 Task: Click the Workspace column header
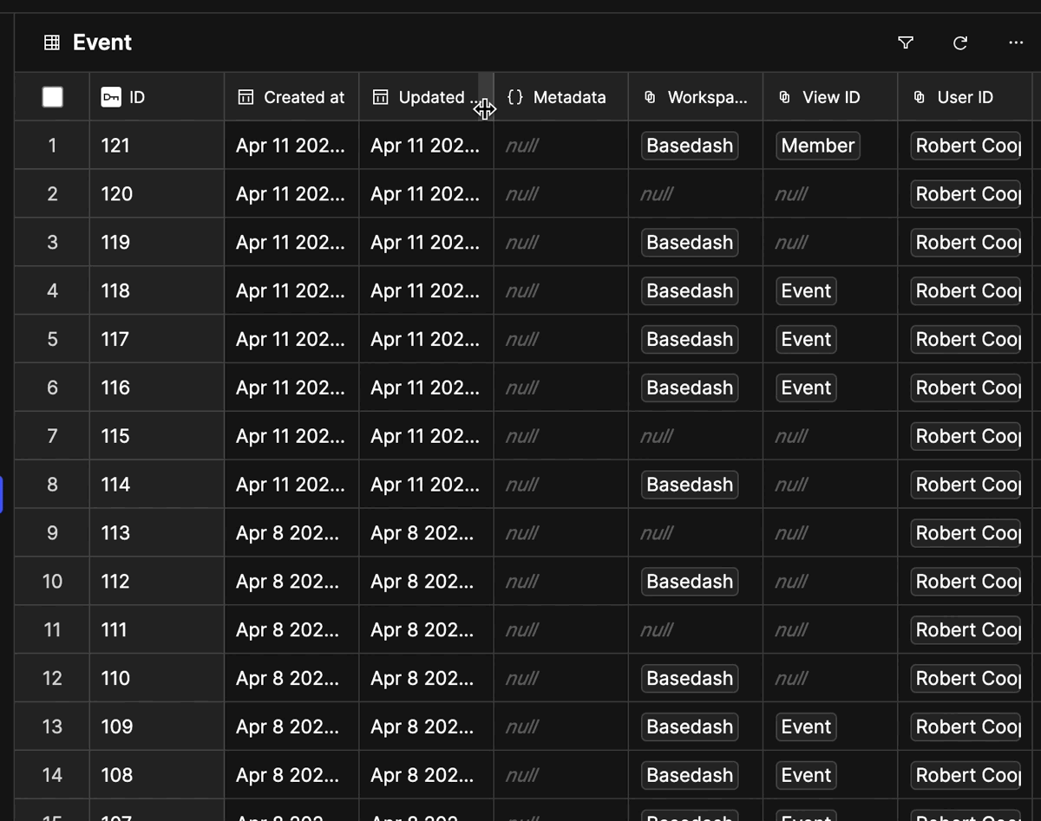click(706, 97)
